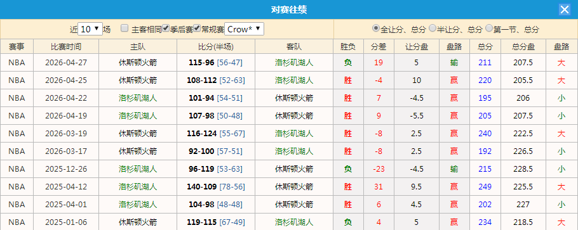The width and height of the screenshot is (578, 230).
Task: Click the date 2026-03-19
Action: click(x=66, y=133)
